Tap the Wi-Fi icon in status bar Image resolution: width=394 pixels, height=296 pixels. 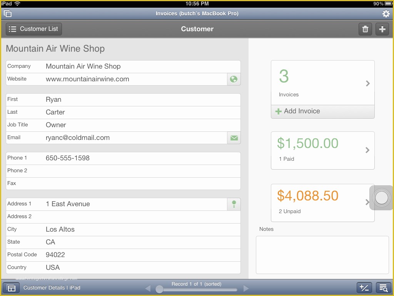17,3
